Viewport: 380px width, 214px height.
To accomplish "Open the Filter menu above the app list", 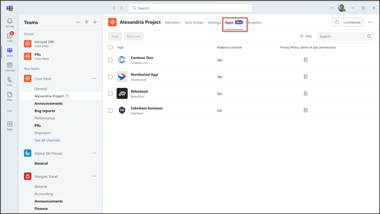I will pos(305,36).
